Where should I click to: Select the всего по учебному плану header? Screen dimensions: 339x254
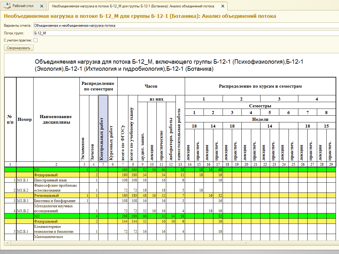[x=133, y=128]
